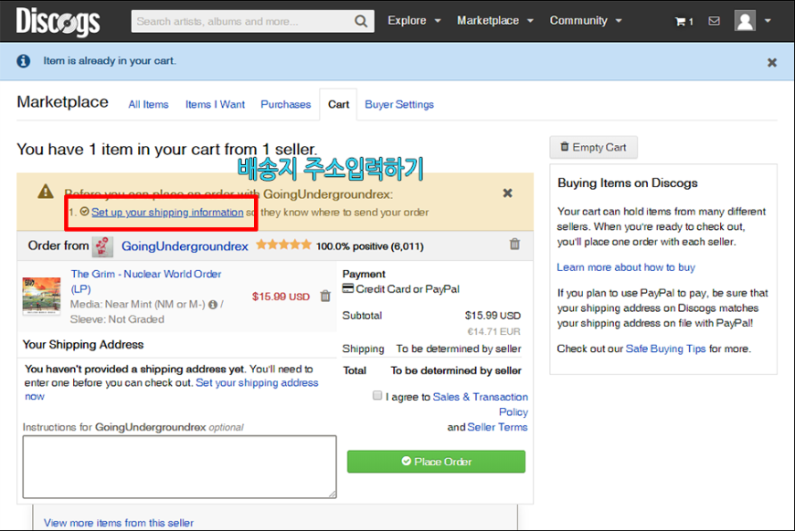The height and width of the screenshot is (531, 795).
Task: Click the 'Credit Card or PayPal' payment text
Action: pos(408,289)
